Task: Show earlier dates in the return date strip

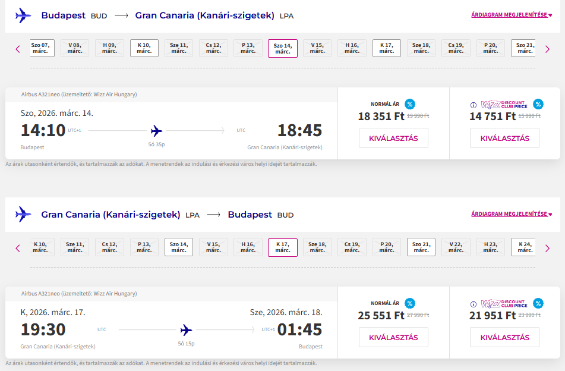Action: (x=18, y=248)
